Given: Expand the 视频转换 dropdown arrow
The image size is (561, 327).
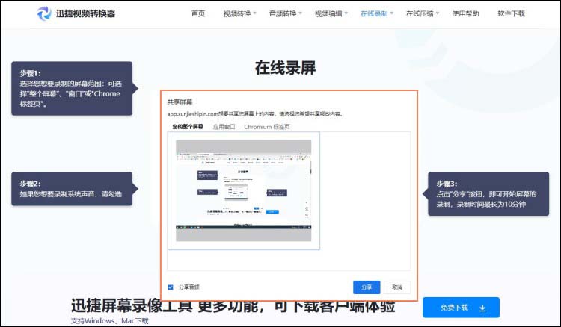Looking at the screenshot, I should click(x=255, y=13).
